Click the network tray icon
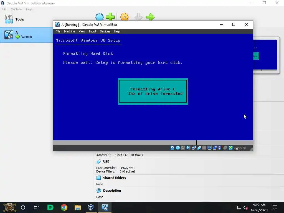The width and height of the screenshot is (284, 213). pos(239,207)
